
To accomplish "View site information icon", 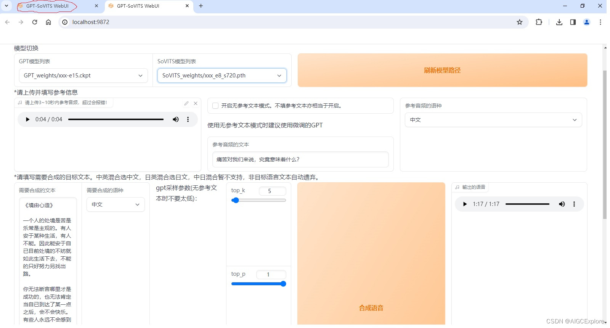I will click(65, 22).
